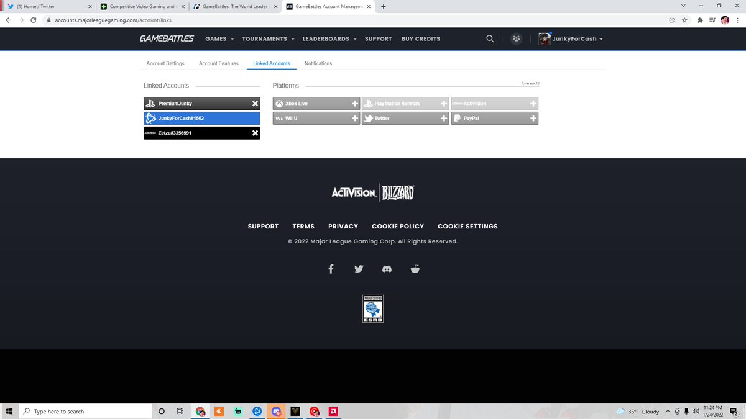Viewport: 746px width, 419px height.
Task: Open the notification center icon
Action: coord(735,411)
